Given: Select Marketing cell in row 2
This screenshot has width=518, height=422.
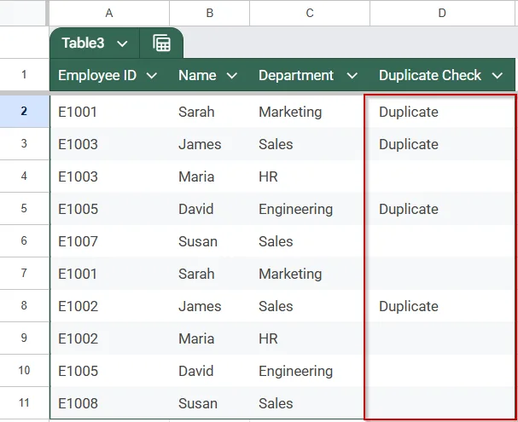Looking at the screenshot, I should pyautogui.click(x=310, y=112).
